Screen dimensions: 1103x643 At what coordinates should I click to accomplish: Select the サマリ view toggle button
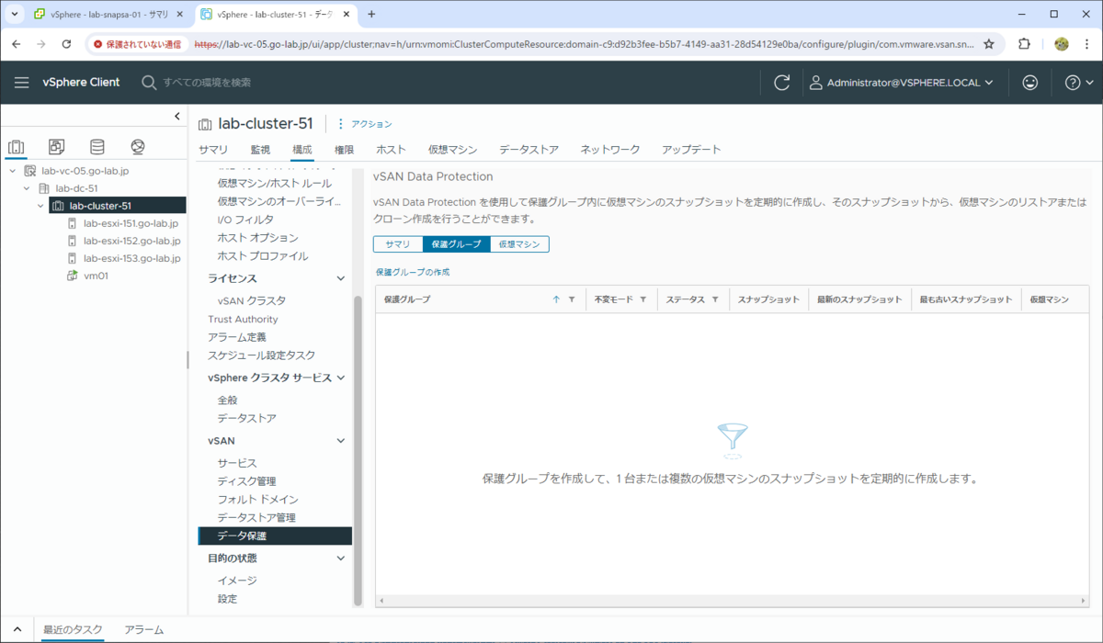click(398, 244)
